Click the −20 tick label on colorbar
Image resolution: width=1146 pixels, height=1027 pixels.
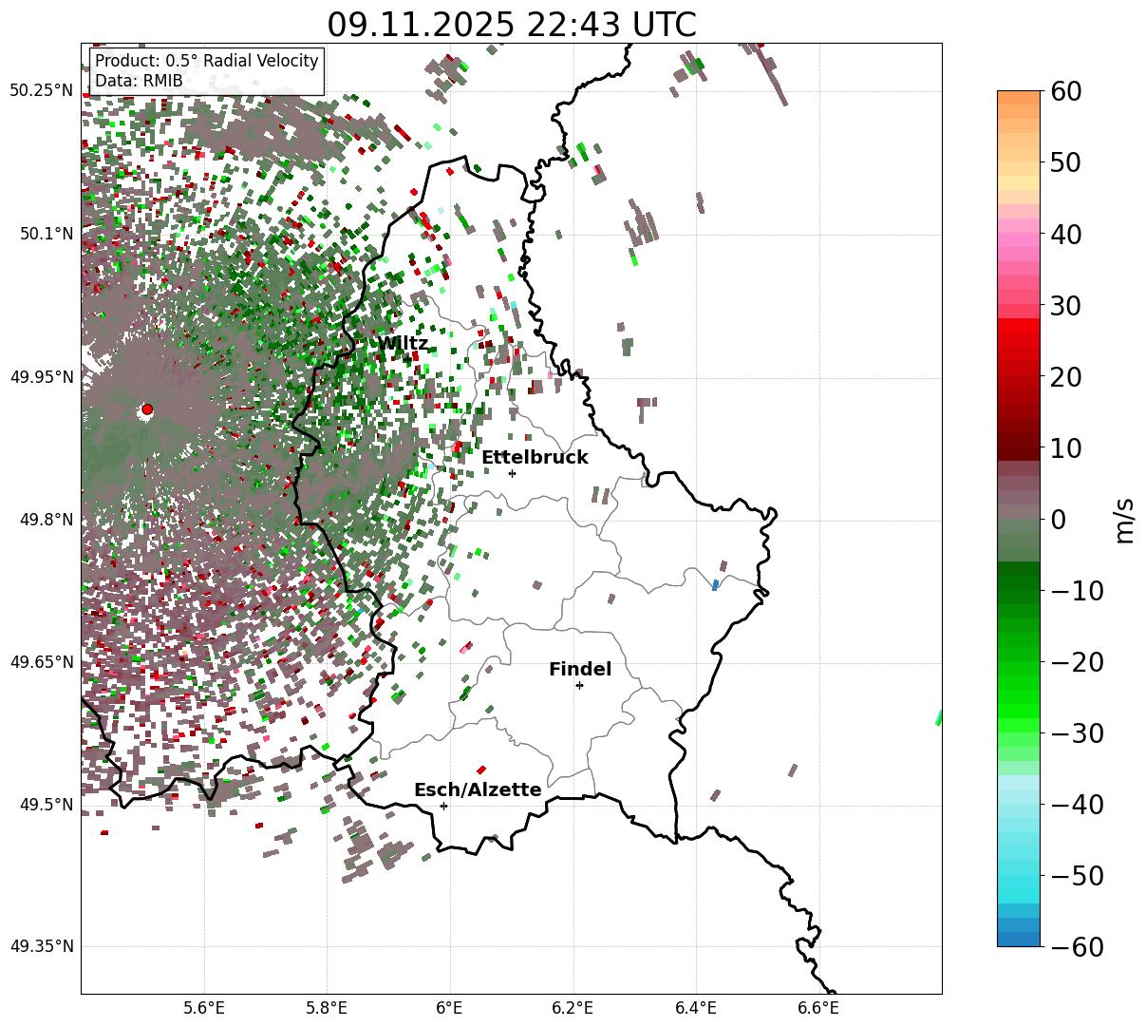(1076, 662)
